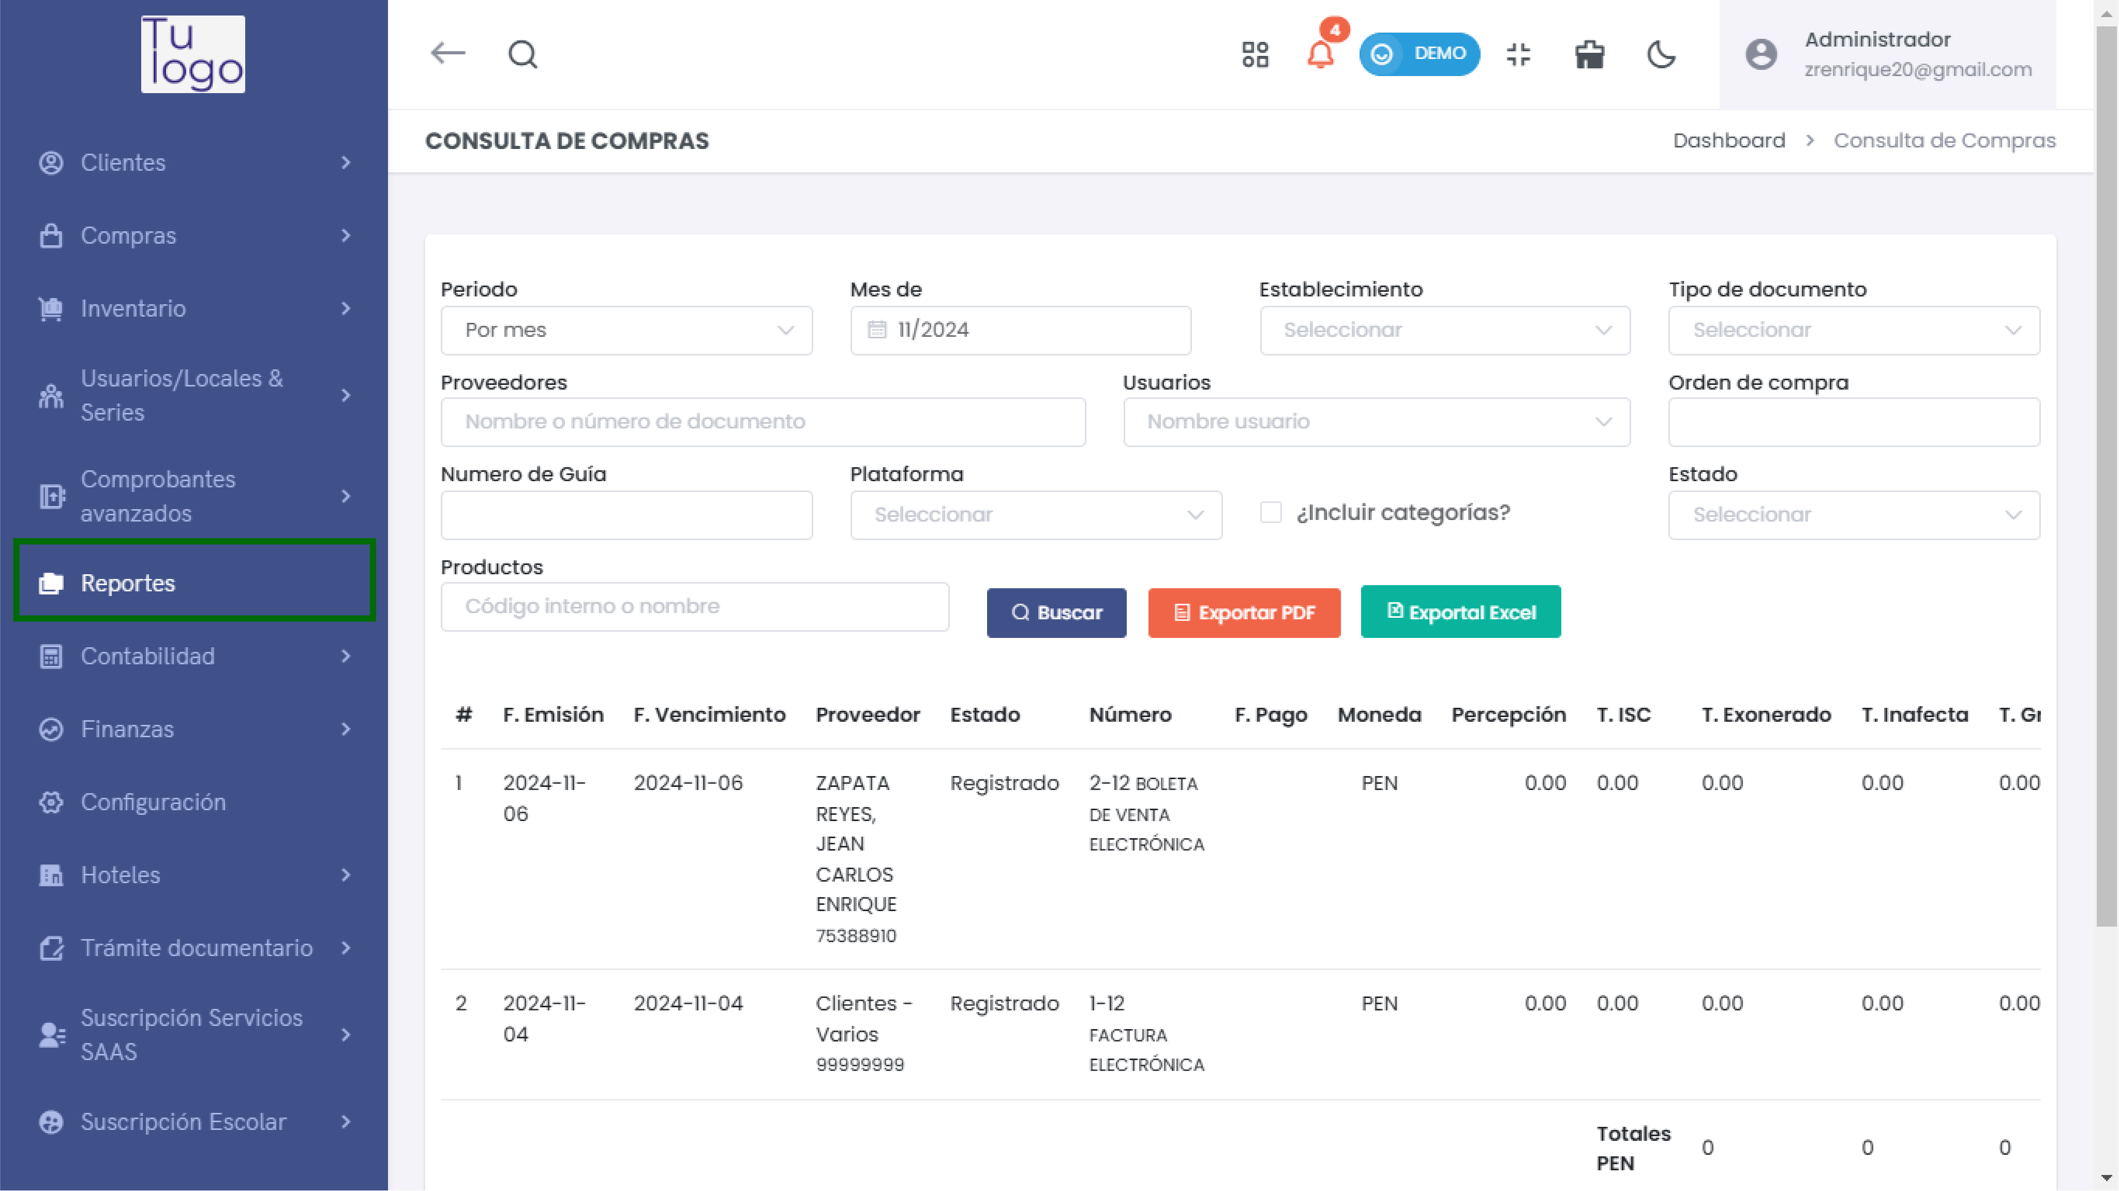Click the zrenrique20@gmail.com account text
The height and width of the screenshot is (1191, 2119).
pos(1917,70)
